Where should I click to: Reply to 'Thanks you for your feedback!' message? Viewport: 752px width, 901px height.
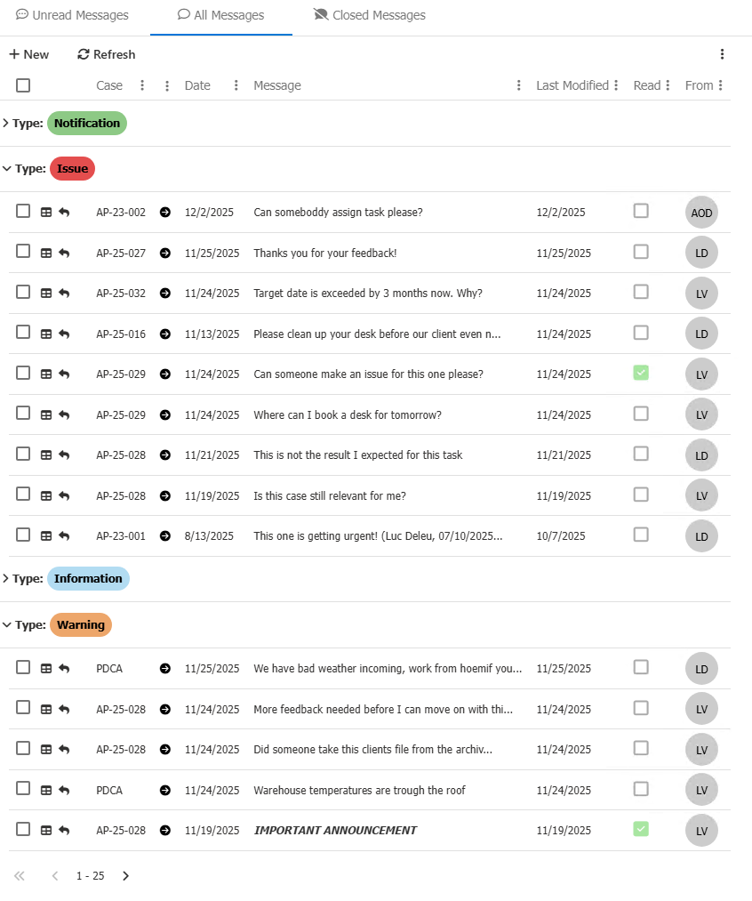(x=64, y=253)
